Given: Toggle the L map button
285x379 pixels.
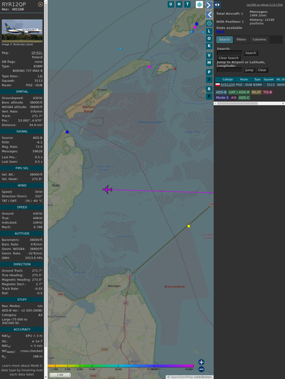Looking at the screenshot, I should (x=209, y=31).
